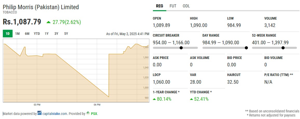Open the capitalstake.com link
300x119 pixels.
[x=55, y=114]
